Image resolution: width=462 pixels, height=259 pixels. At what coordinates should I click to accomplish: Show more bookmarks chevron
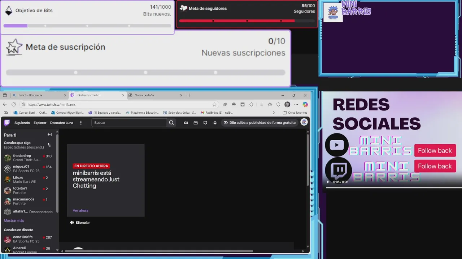coord(274,113)
